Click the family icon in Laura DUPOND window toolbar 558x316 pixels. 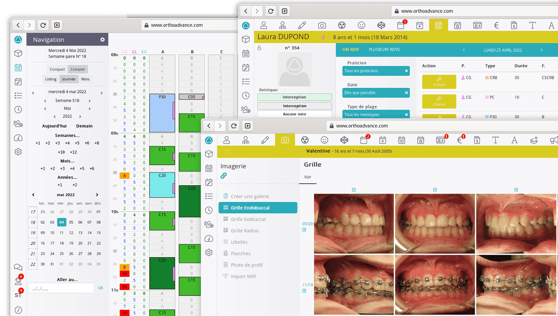pyautogui.click(x=283, y=25)
